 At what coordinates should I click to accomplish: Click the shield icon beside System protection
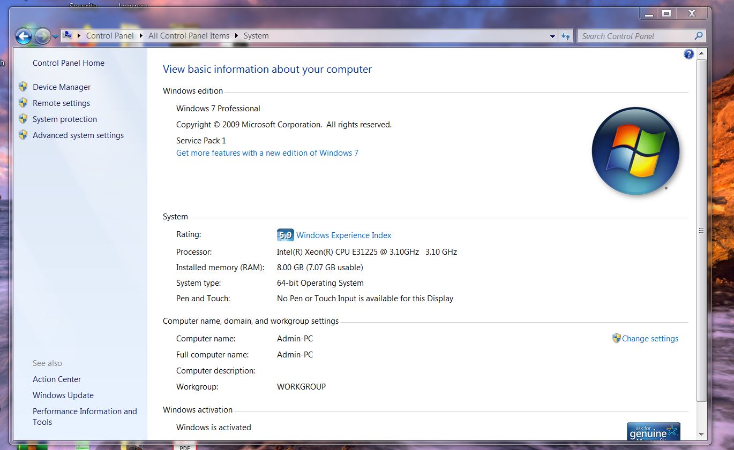click(x=23, y=119)
